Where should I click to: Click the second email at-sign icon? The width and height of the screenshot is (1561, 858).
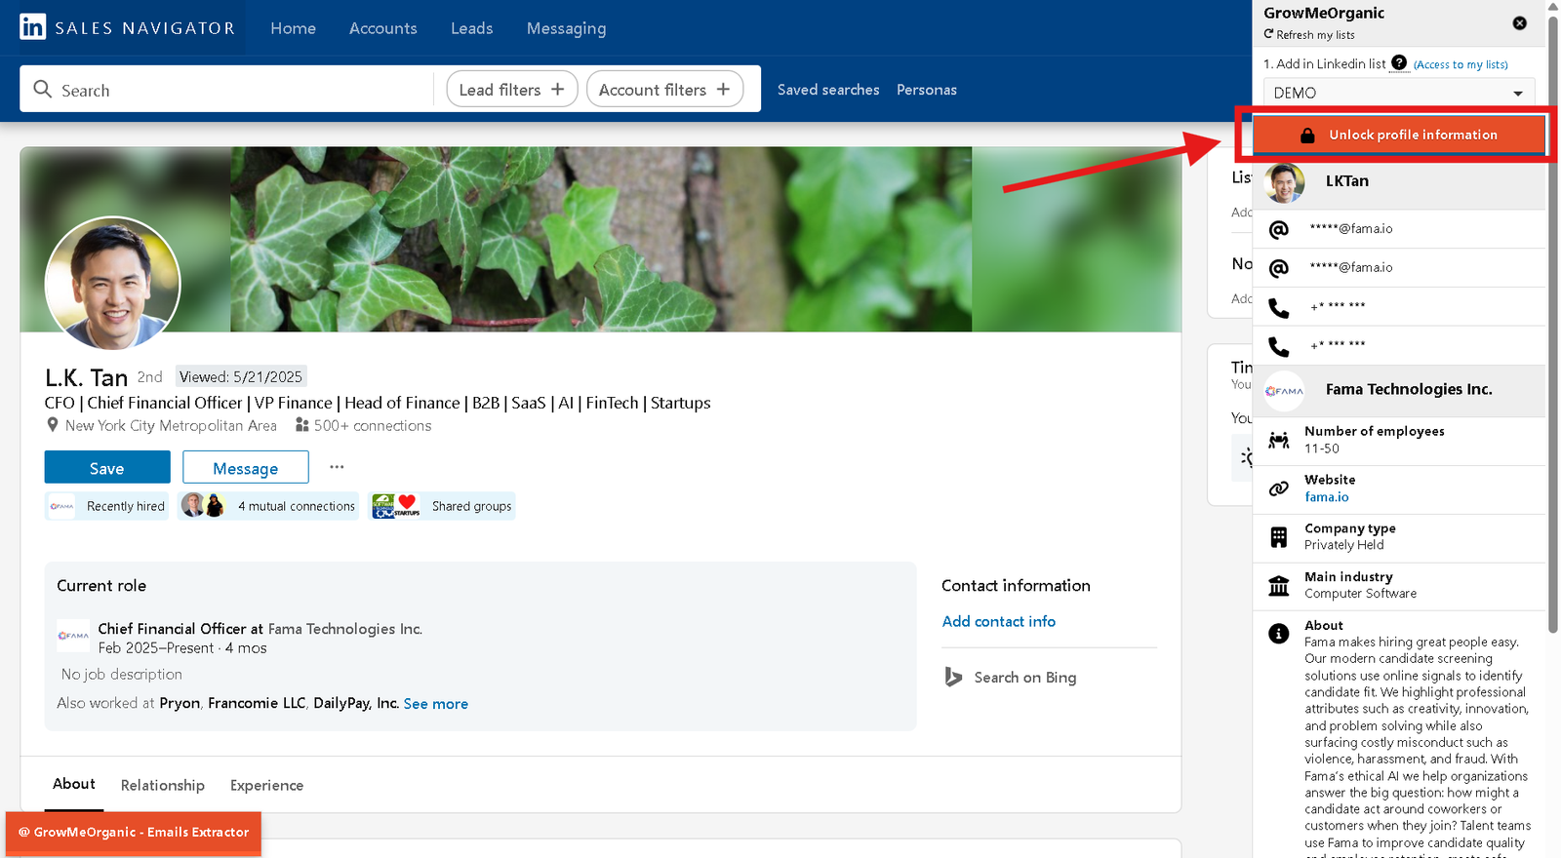(x=1278, y=267)
